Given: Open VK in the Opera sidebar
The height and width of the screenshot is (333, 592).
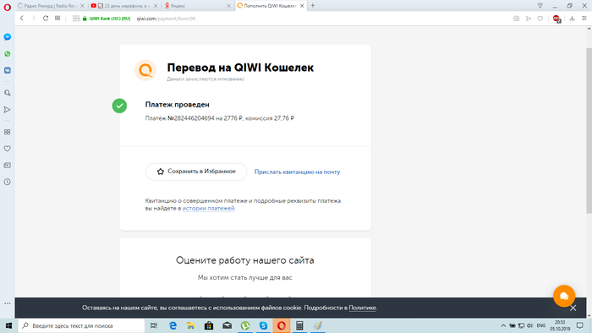Looking at the screenshot, I should point(7,70).
